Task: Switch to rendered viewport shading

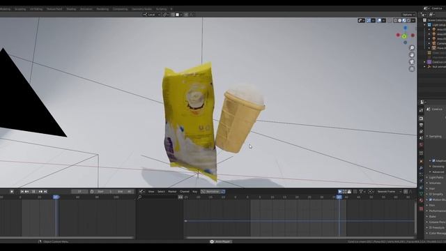Action: click(x=409, y=20)
